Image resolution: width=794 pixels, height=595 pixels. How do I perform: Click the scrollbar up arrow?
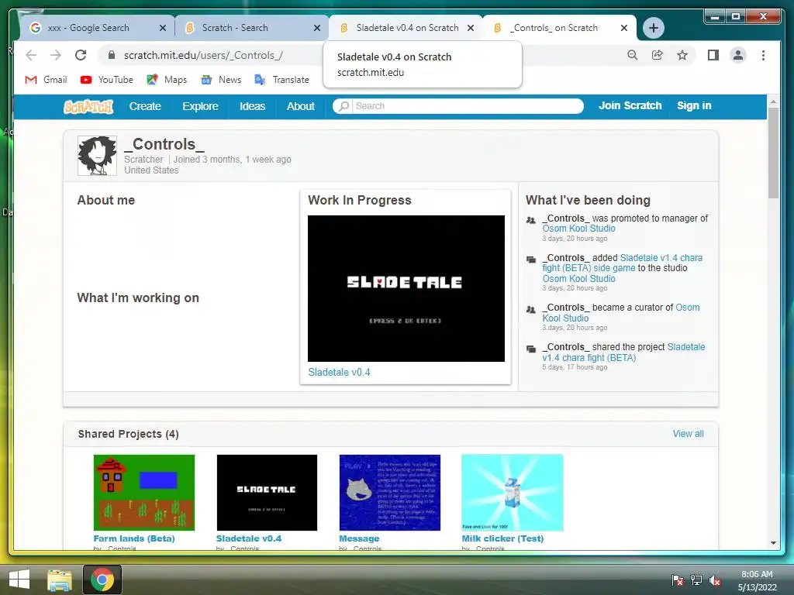coord(773,101)
